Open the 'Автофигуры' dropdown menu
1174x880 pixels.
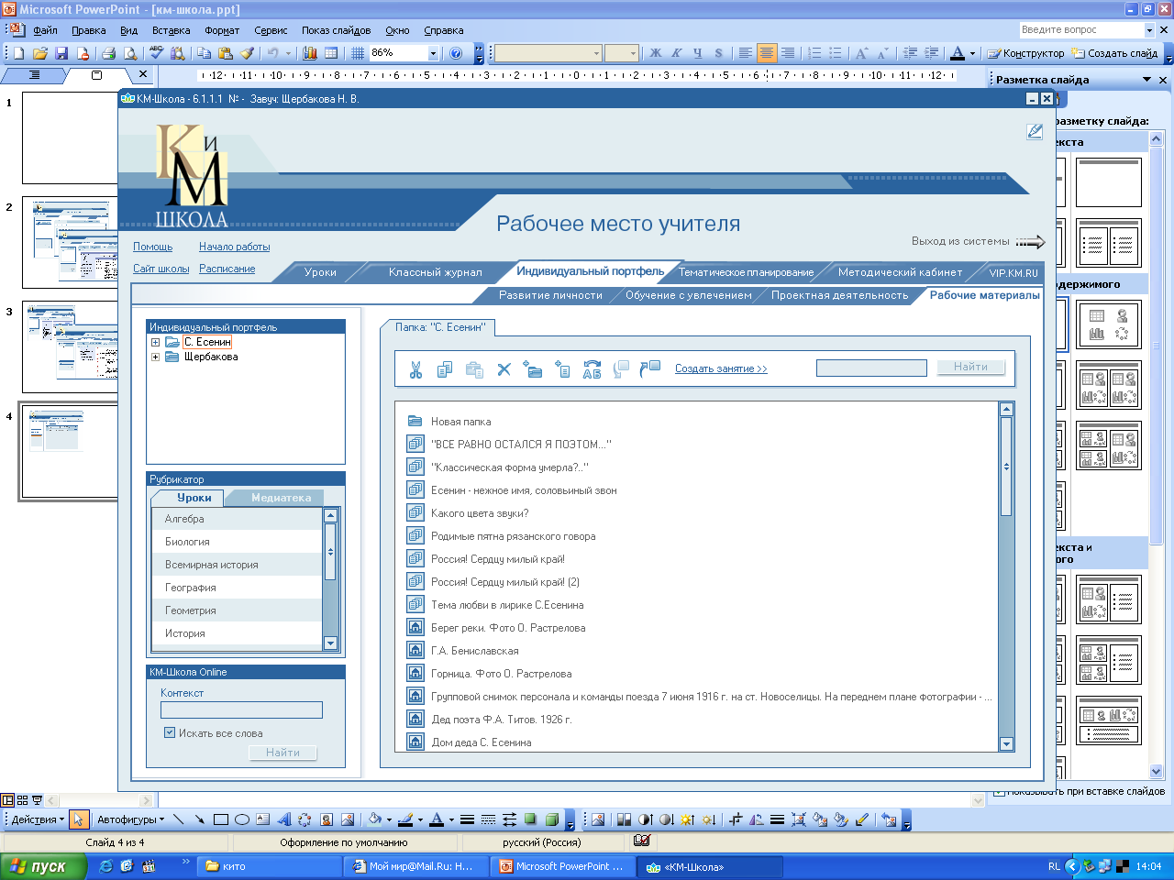pyautogui.click(x=130, y=819)
